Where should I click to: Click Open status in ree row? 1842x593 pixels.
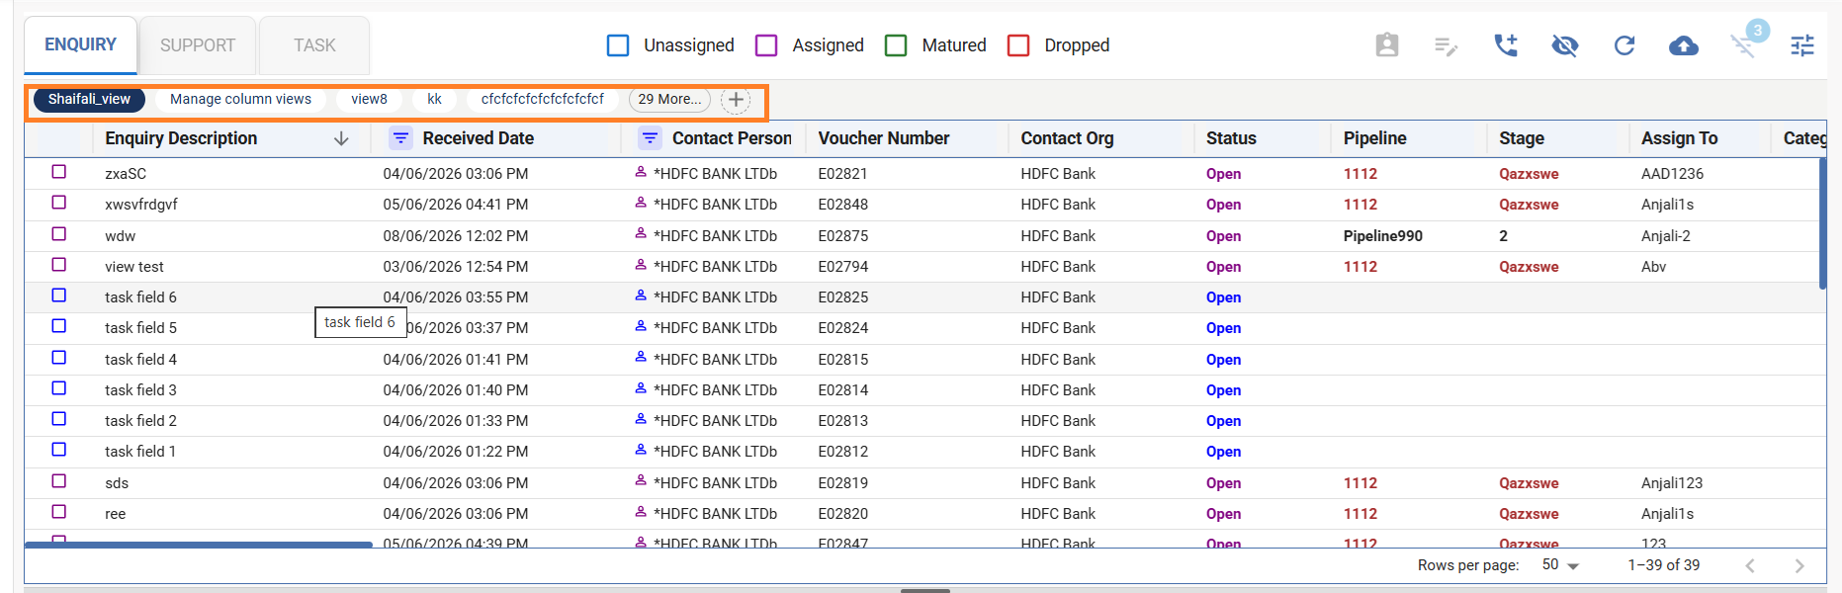(1223, 514)
